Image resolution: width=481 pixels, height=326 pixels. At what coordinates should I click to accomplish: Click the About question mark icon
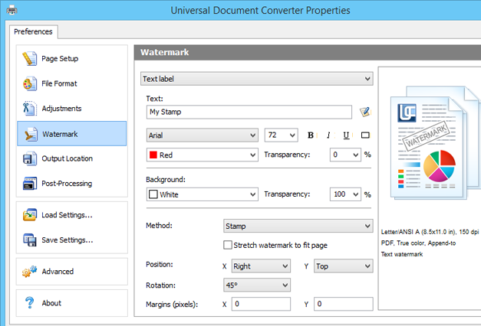click(x=29, y=303)
